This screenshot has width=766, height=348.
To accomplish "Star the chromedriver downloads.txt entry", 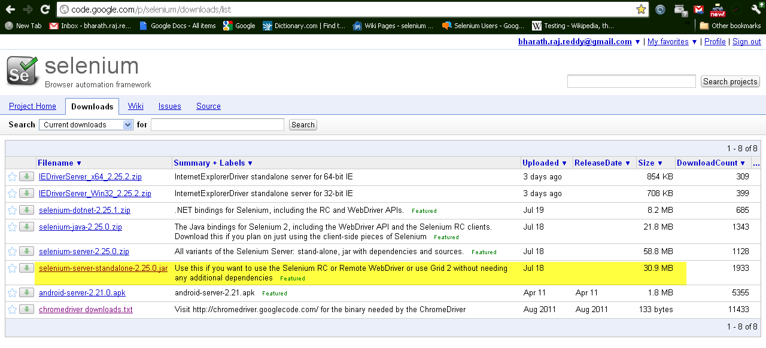I will (12, 310).
